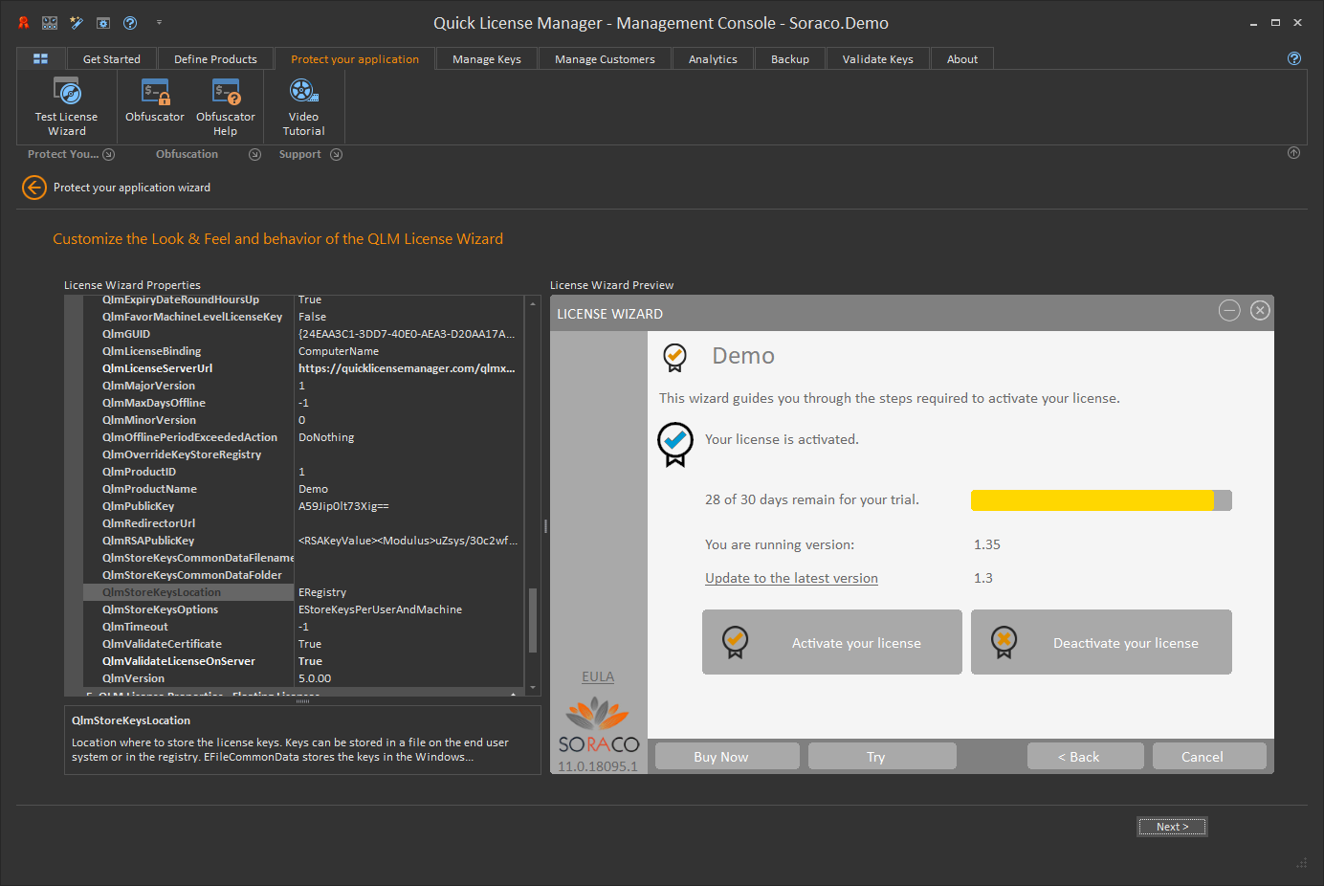Switch to the Get Started tab
The width and height of the screenshot is (1324, 886).
pos(112,59)
